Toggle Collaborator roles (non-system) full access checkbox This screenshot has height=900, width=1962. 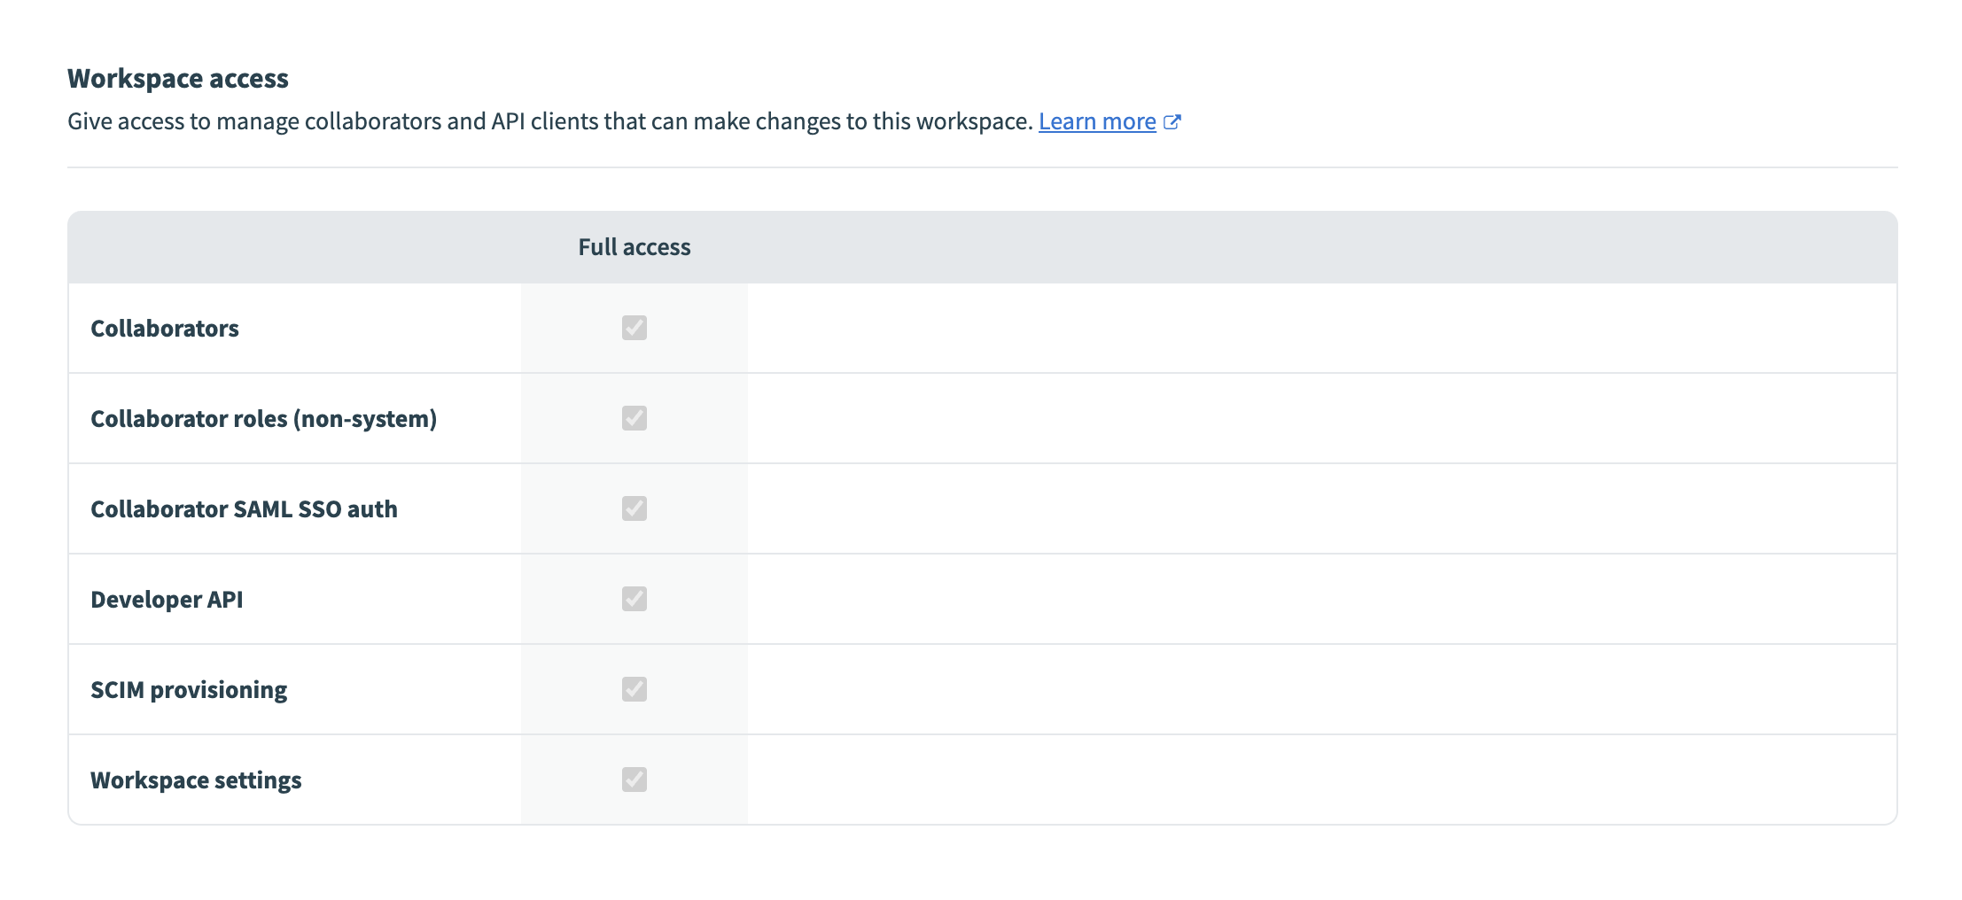point(634,418)
